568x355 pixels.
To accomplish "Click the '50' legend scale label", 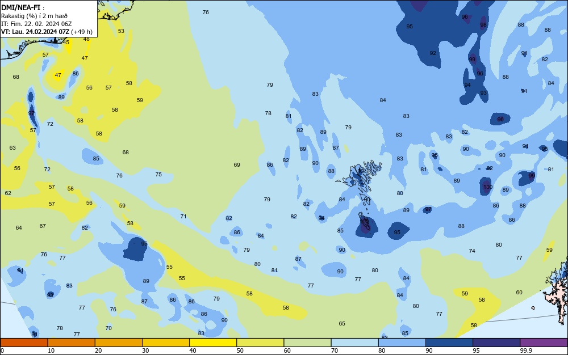I will 240,350.
